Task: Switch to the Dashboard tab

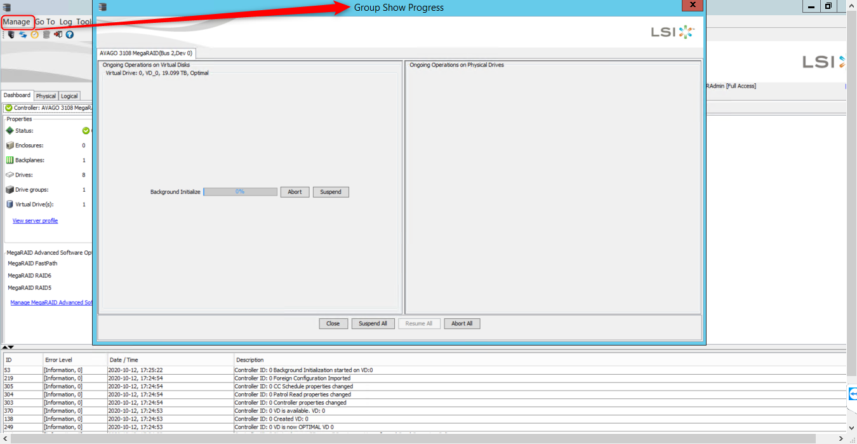Action: coord(17,95)
